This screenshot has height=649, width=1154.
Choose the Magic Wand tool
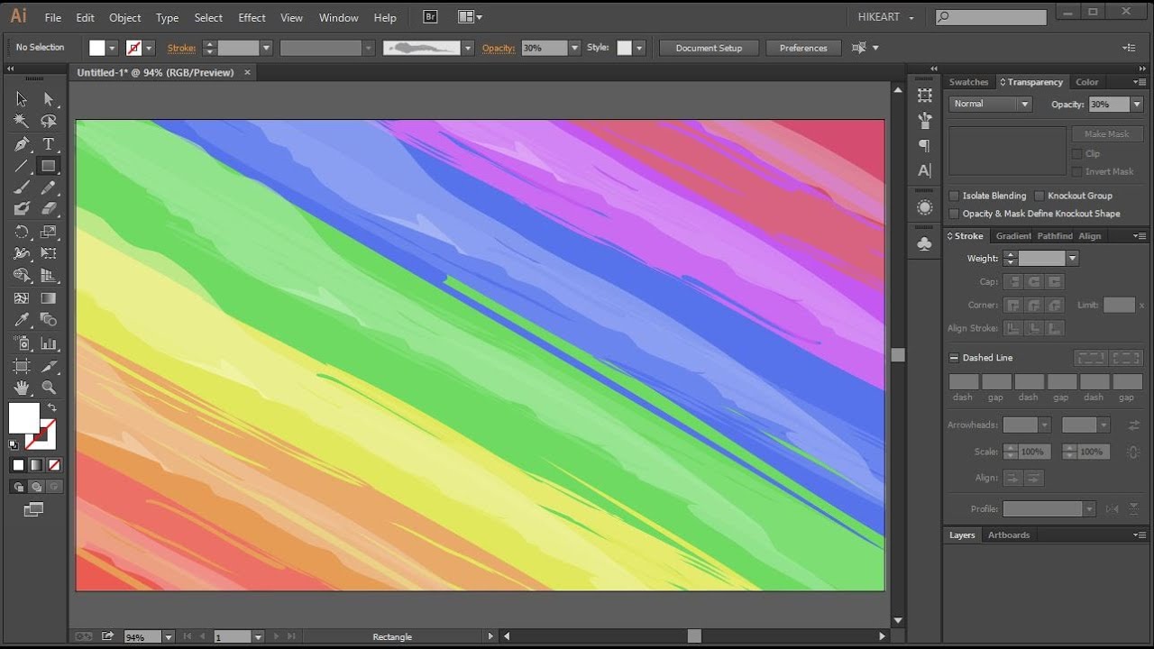click(x=22, y=121)
